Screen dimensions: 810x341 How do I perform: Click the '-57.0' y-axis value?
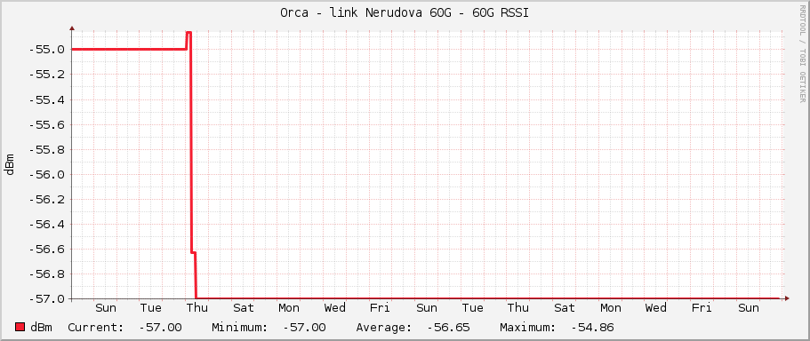[x=47, y=298]
